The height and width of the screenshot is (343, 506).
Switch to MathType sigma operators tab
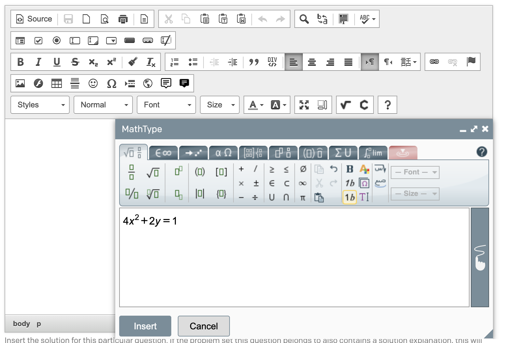coord(343,153)
